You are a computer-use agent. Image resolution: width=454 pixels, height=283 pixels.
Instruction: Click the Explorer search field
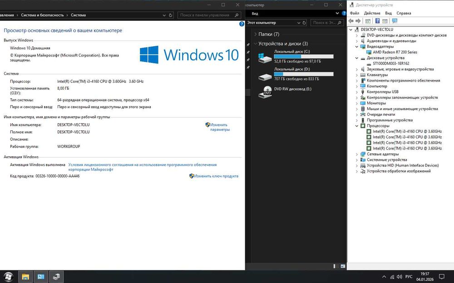[x=327, y=23]
